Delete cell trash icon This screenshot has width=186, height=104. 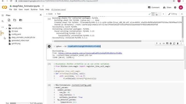click(178, 43)
